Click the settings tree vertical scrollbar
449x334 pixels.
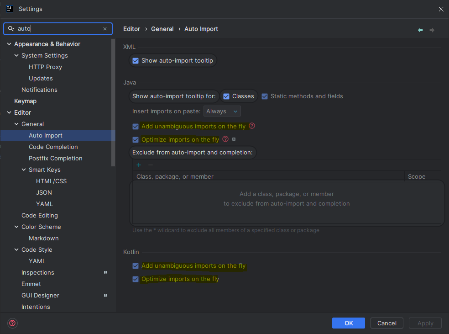113,103
